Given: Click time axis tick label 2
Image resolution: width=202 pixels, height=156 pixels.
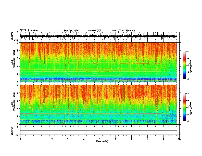Looking at the screenshot, I should 52,139.
